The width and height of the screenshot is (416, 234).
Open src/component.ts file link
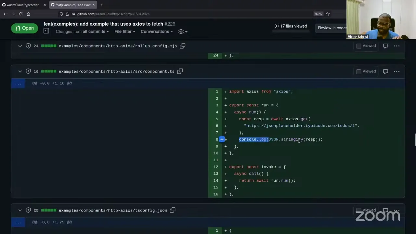pyautogui.click(x=116, y=71)
